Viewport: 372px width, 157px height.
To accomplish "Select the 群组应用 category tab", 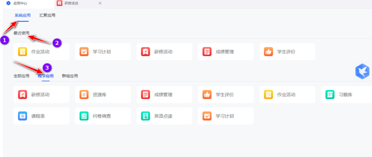I will pyautogui.click(x=70, y=76).
